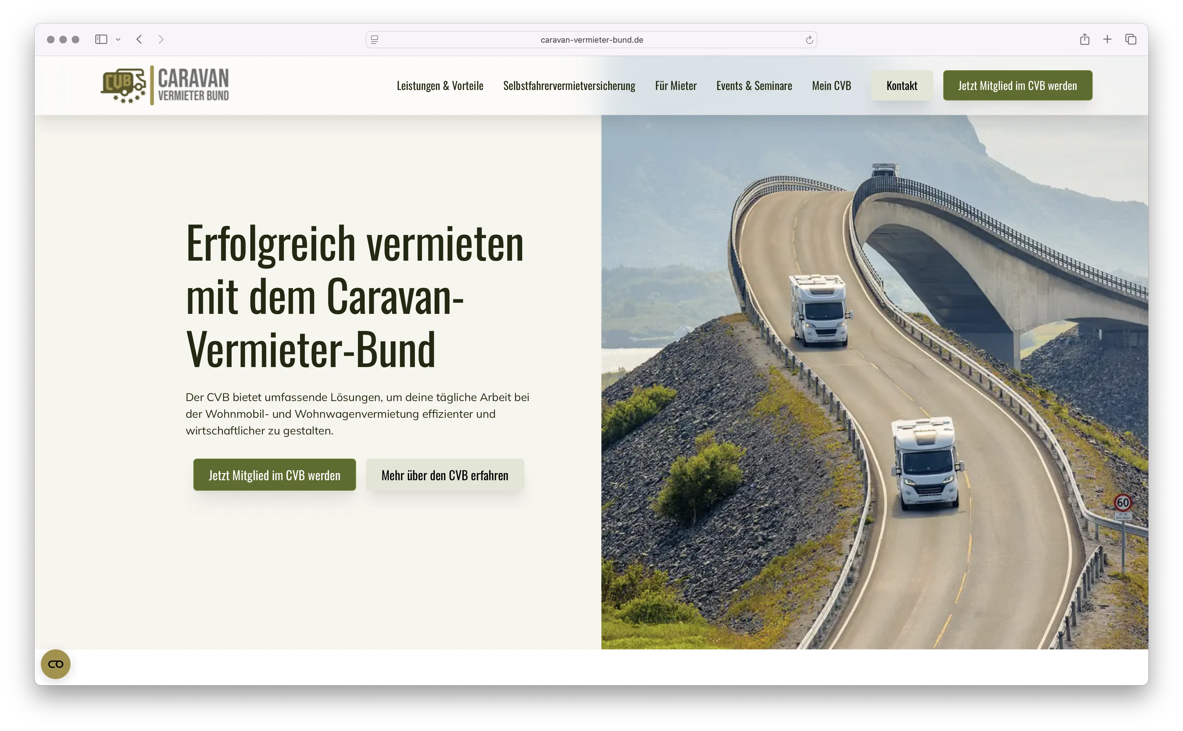Open the page reader icon in address bar
Image resolution: width=1183 pixels, height=731 pixels.
click(x=374, y=40)
